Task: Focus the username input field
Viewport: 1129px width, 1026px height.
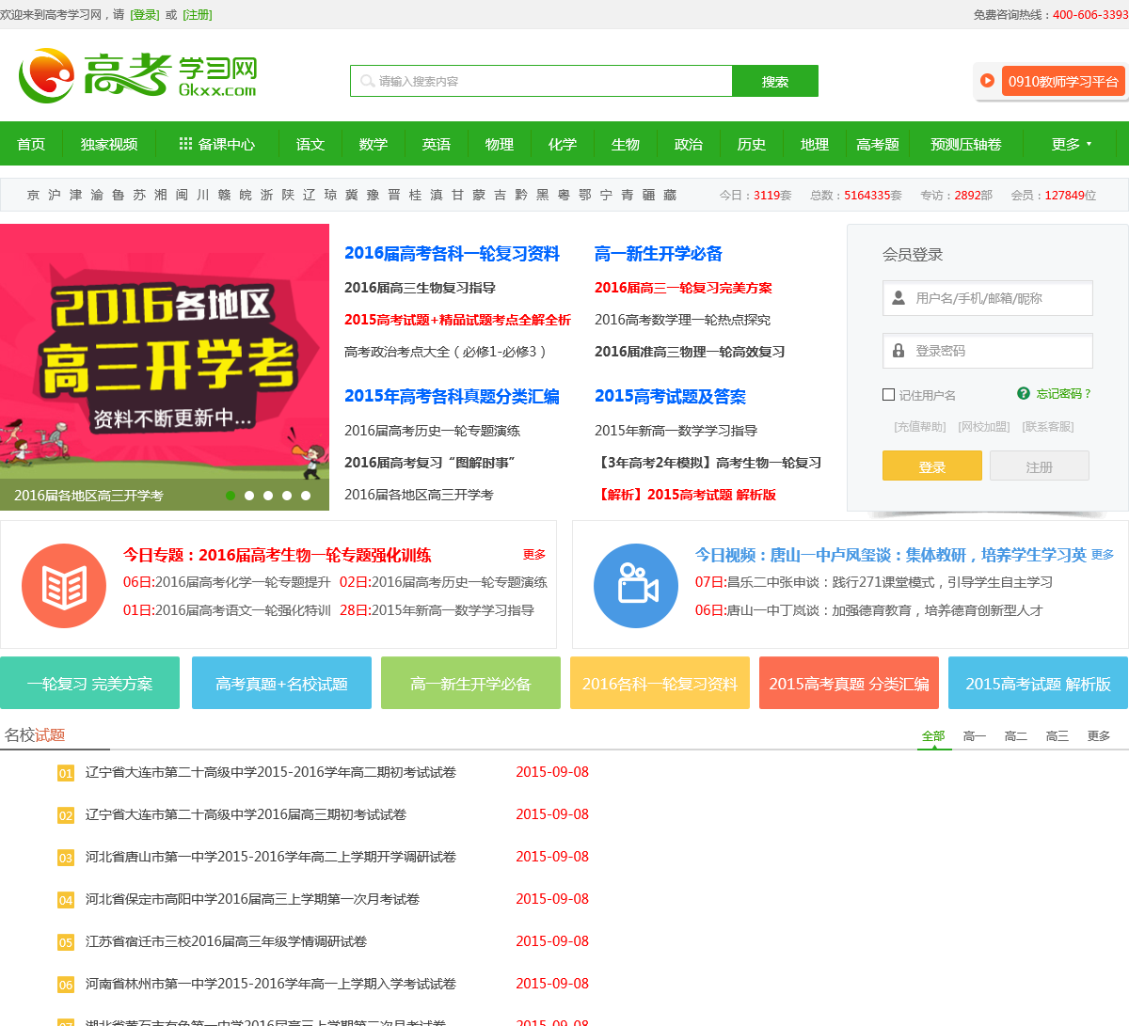Action: pos(988,298)
